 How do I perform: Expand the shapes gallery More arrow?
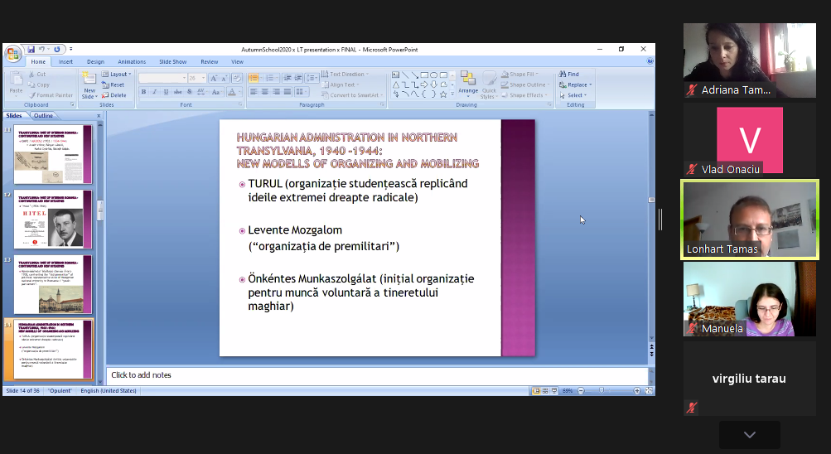click(452, 94)
